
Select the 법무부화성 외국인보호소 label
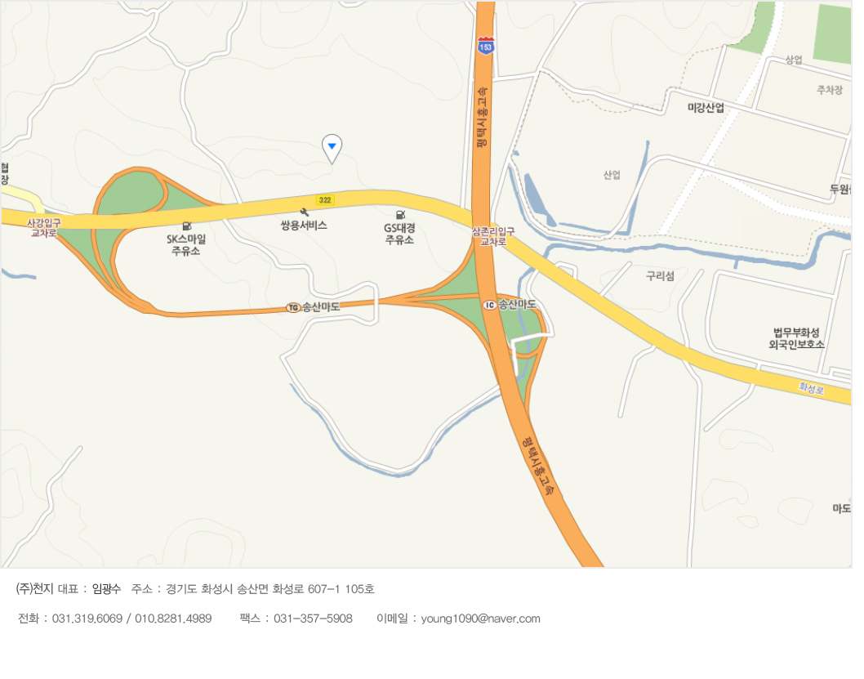[x=797, y=338]
